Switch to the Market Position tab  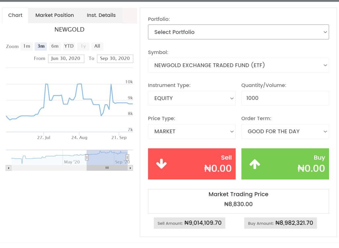click(55, 15)
